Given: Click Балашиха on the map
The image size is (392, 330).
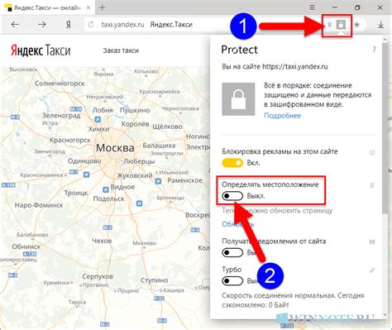Looking at the screenshot, I should pos(159,146).
